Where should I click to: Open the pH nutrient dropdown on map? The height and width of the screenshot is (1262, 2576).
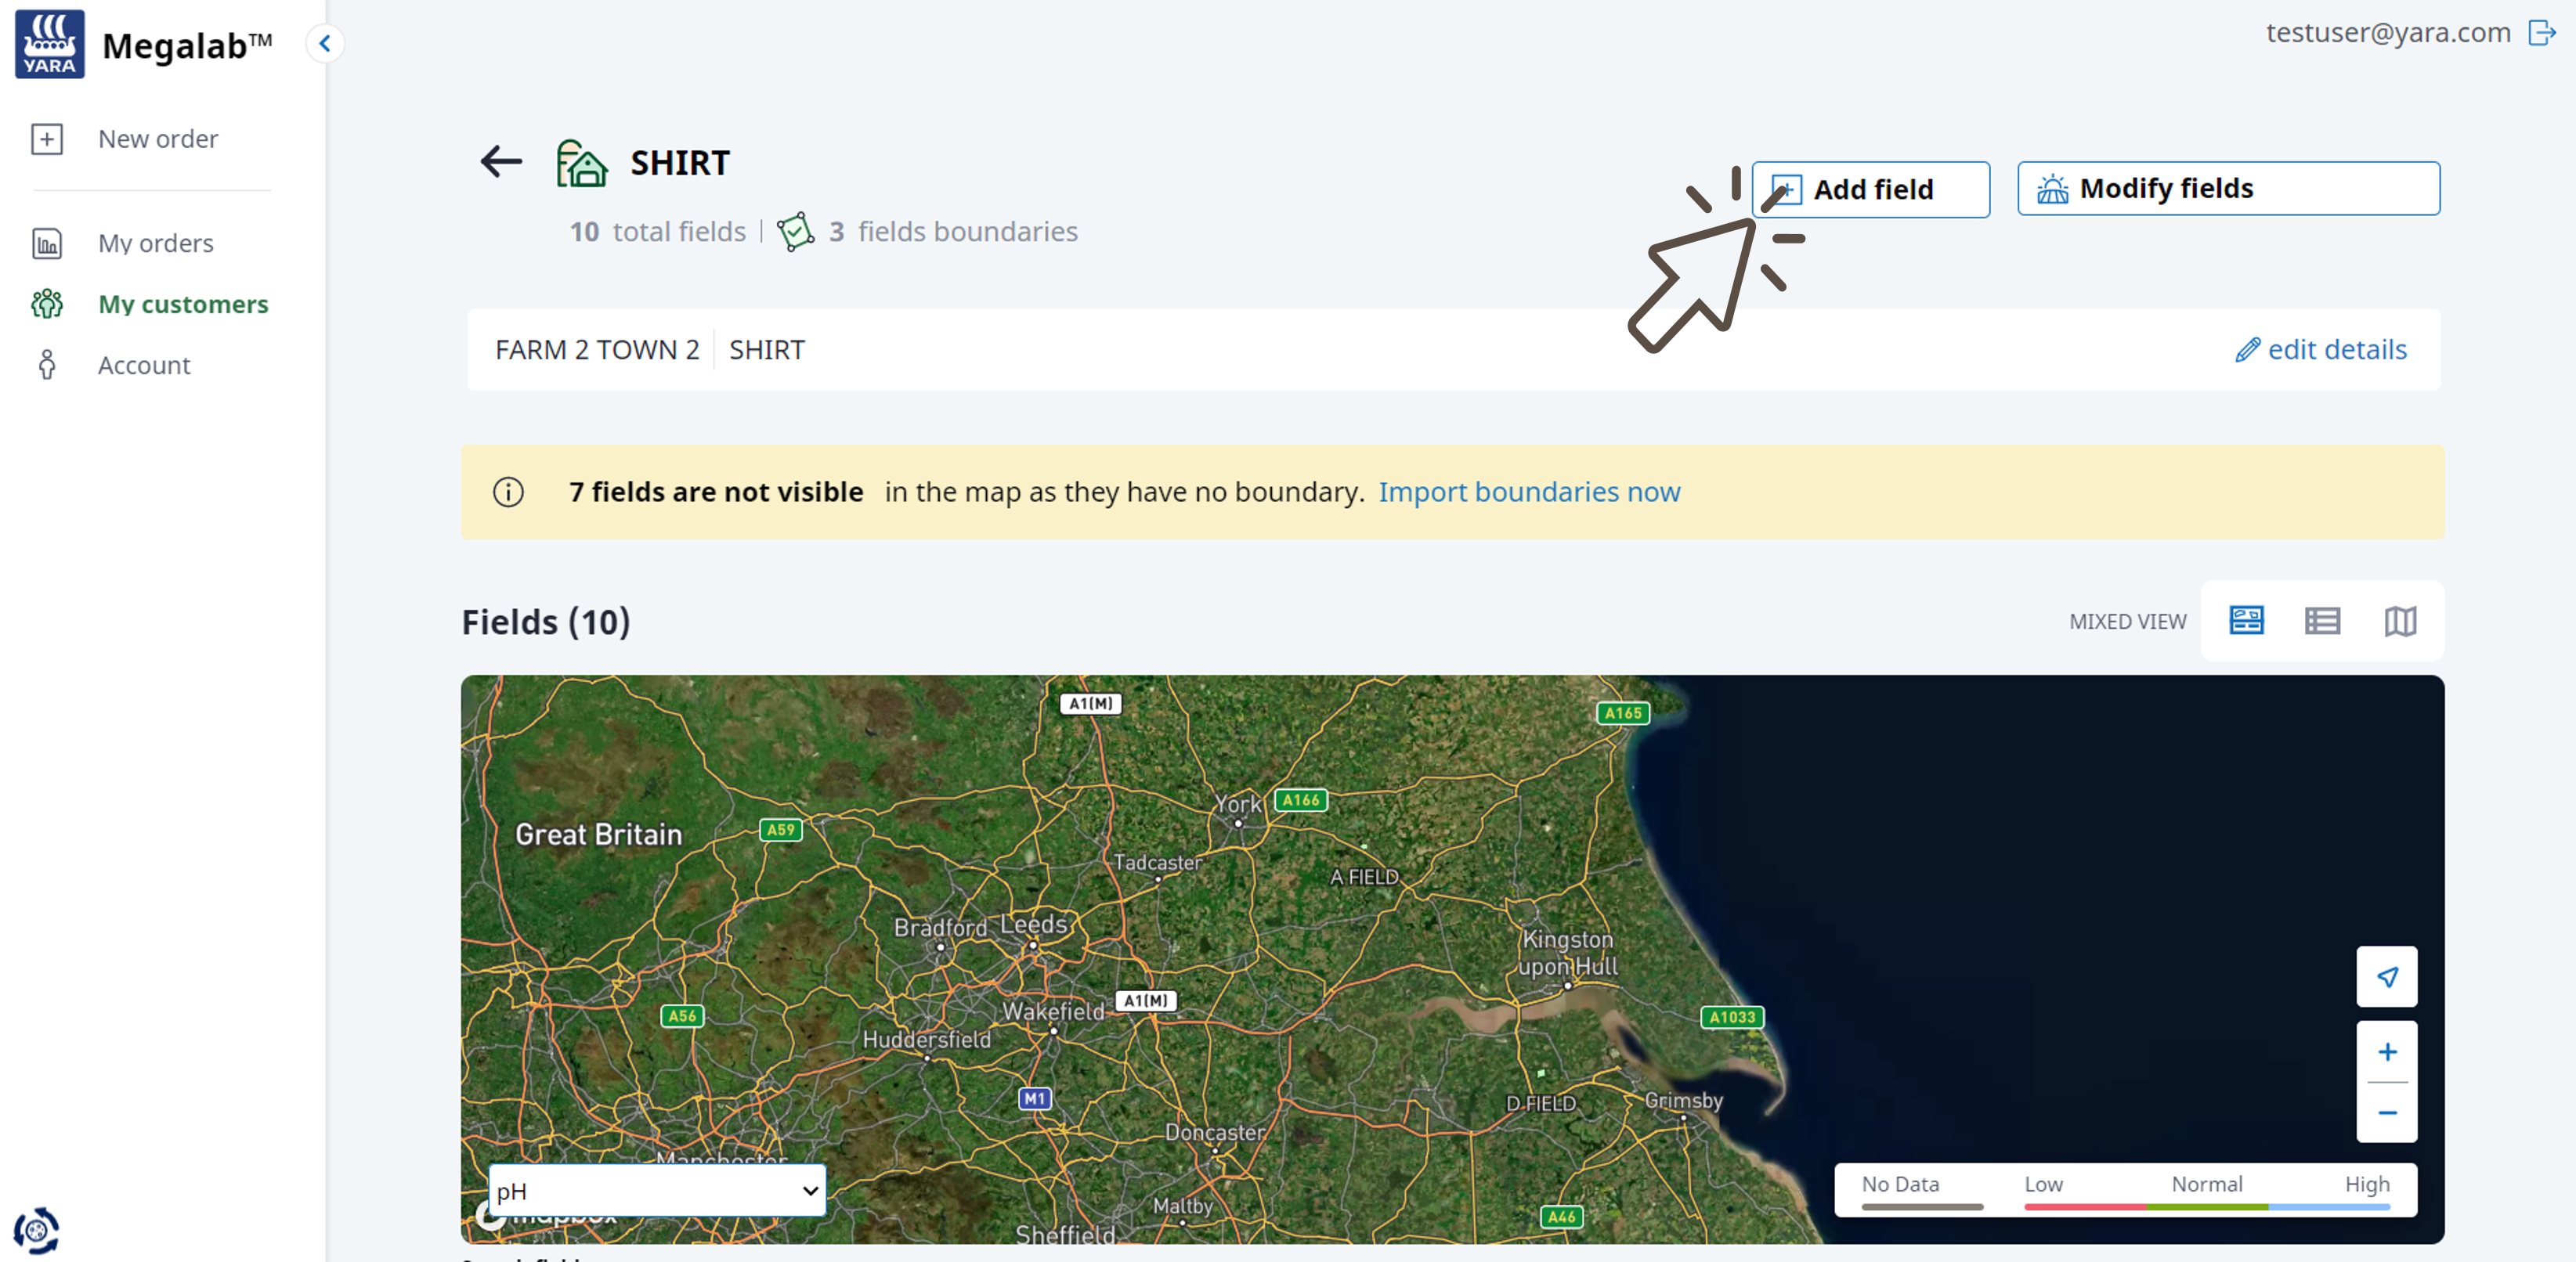657,1190
